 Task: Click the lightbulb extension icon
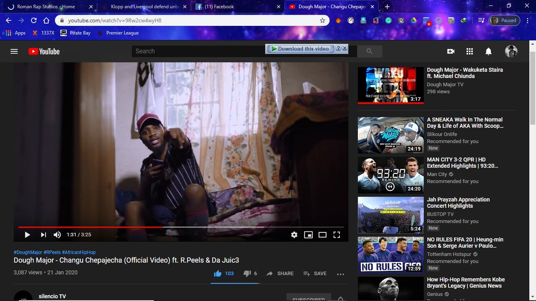(x=401, y=21)
